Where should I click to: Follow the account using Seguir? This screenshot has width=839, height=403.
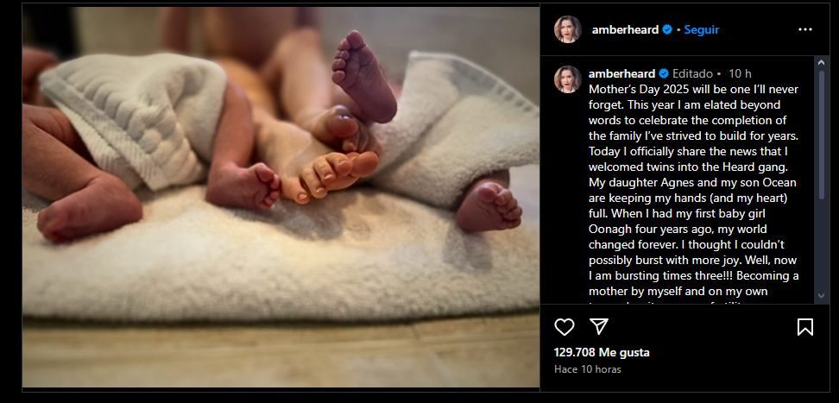702,30
